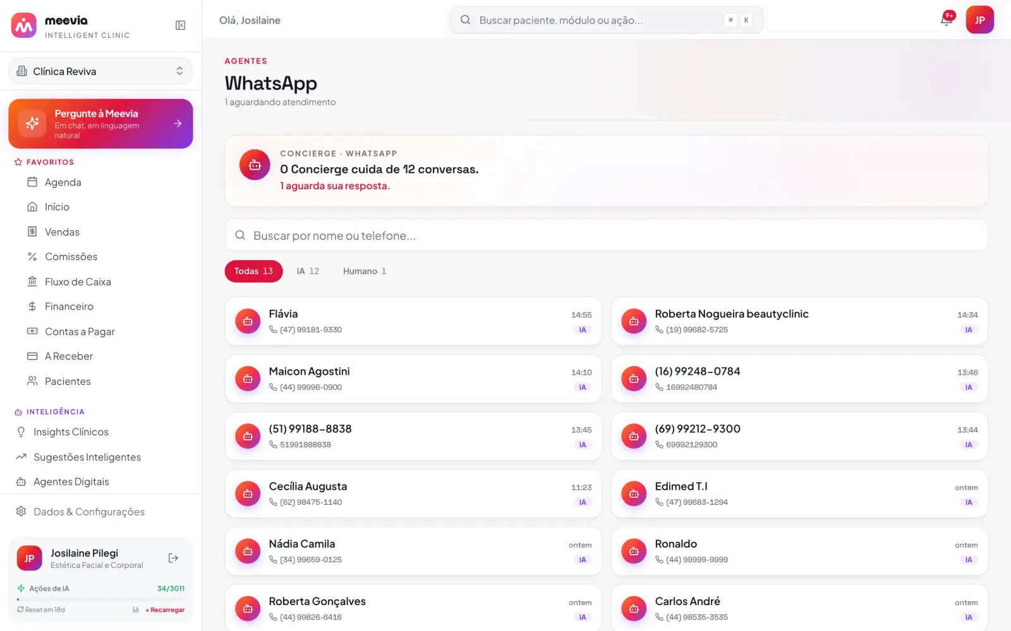Open notifications bell

[947, 20]
